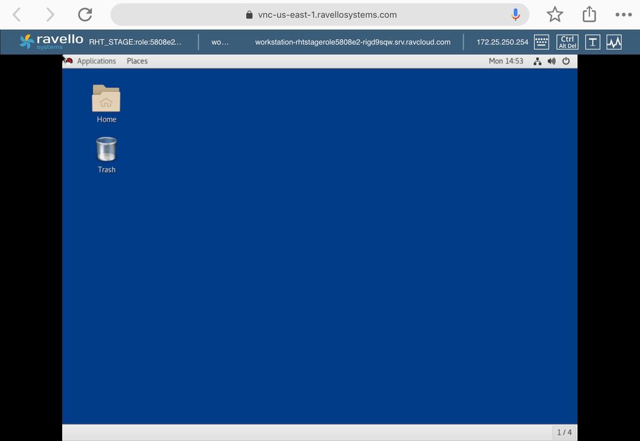This screenshot has width=640, height=441.
Task: Reload the browser page
Action: pos(85,15)
